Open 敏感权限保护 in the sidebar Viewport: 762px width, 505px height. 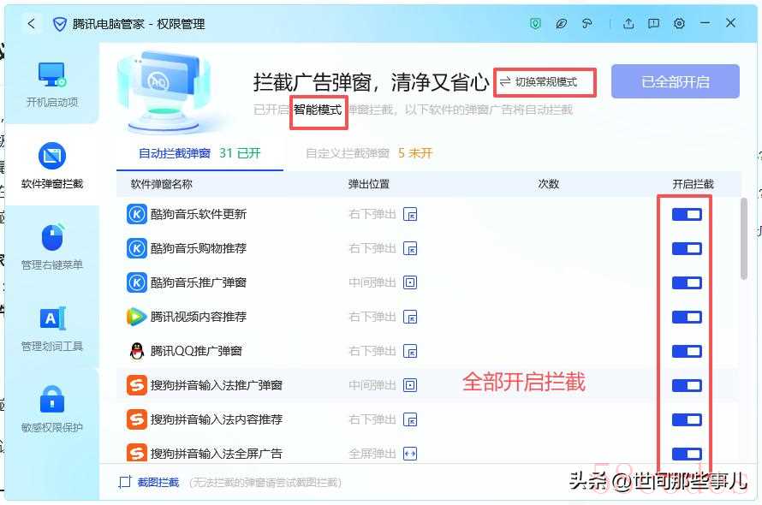52,409
